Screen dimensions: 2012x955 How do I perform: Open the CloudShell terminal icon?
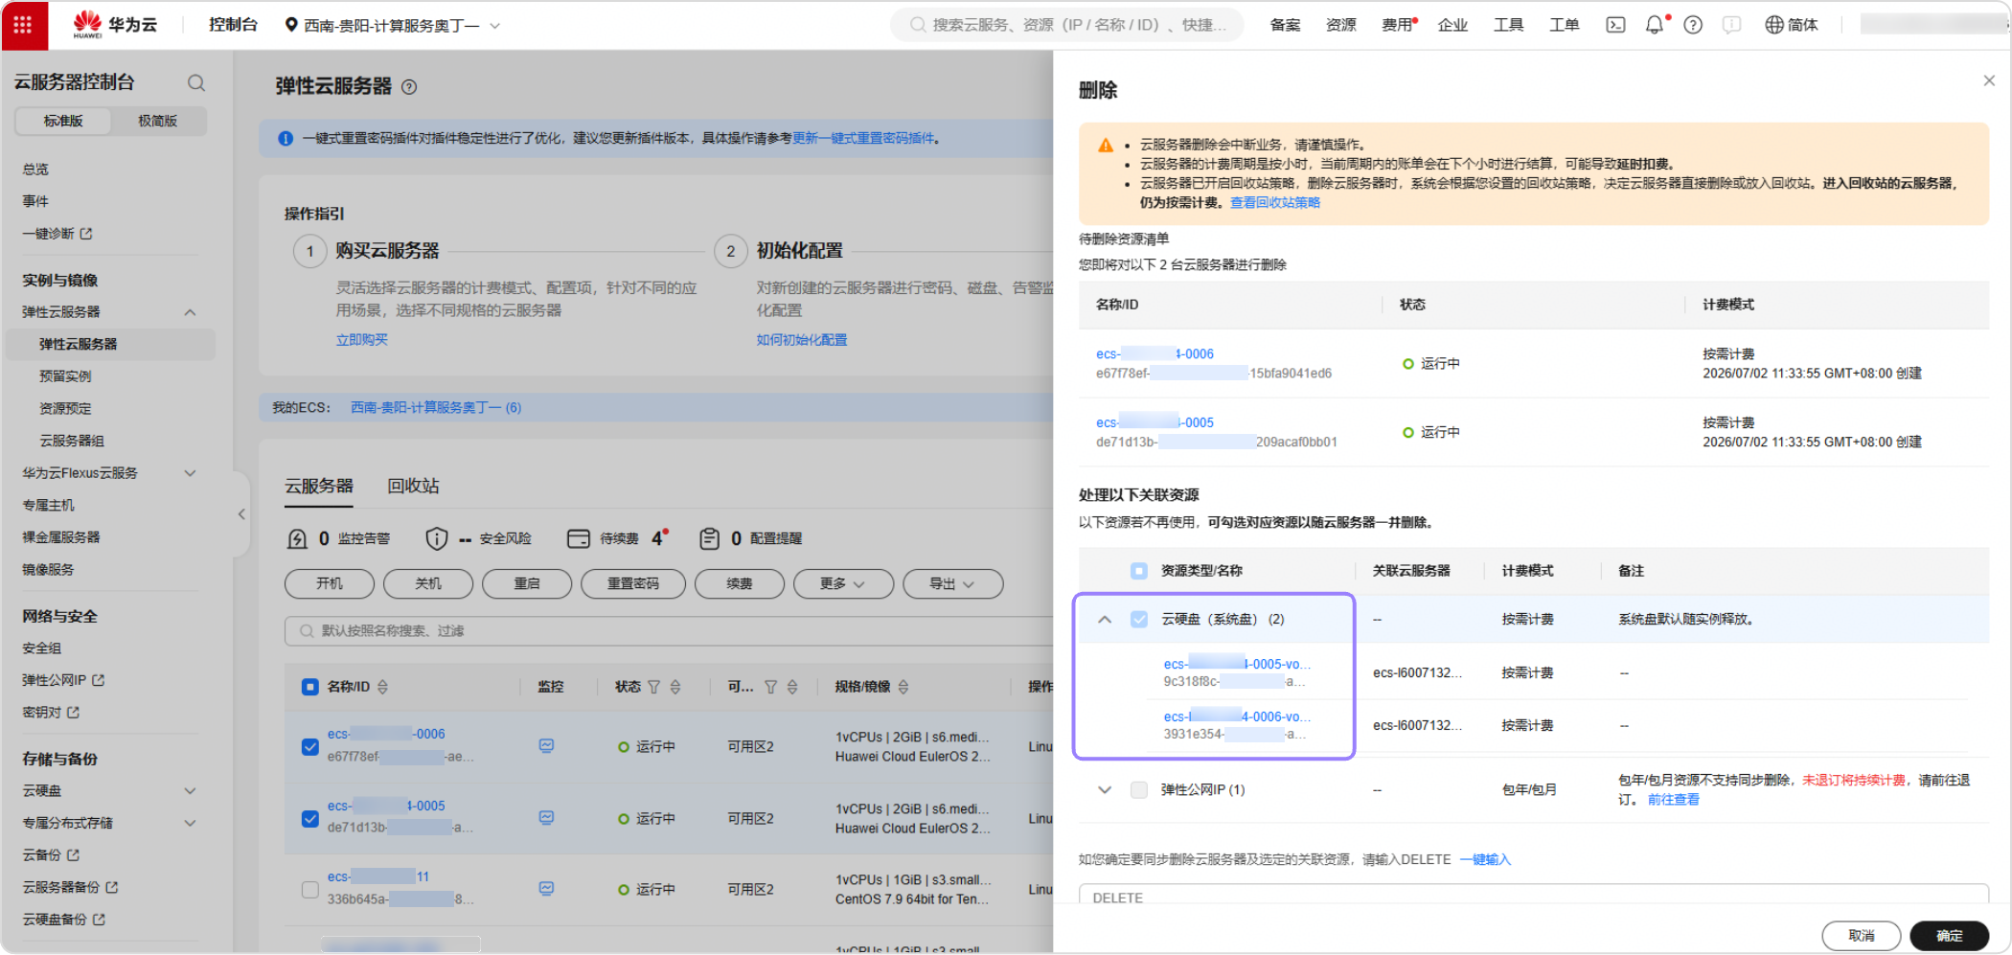point(1615,25)
